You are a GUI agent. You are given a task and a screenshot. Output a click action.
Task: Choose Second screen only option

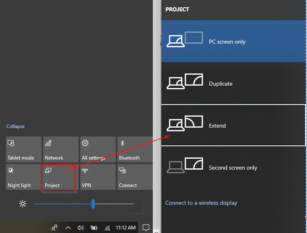pyautogui.click(x=233, y=168)
